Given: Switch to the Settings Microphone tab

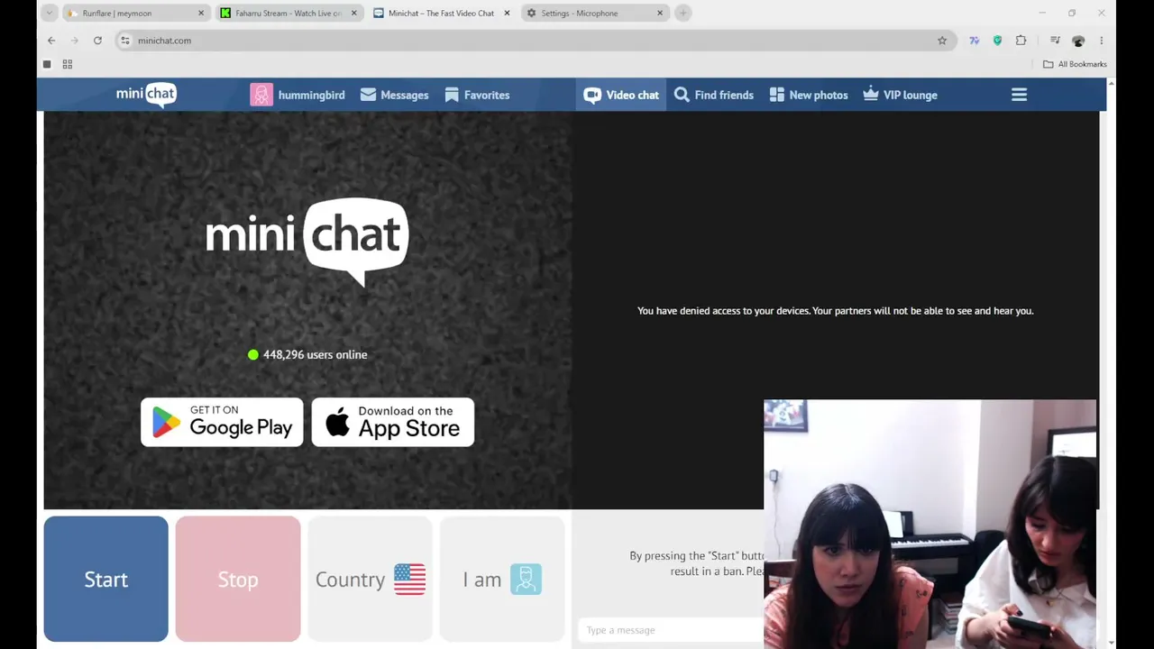Looking at the screenshot, I should click(x=595, y=13).
